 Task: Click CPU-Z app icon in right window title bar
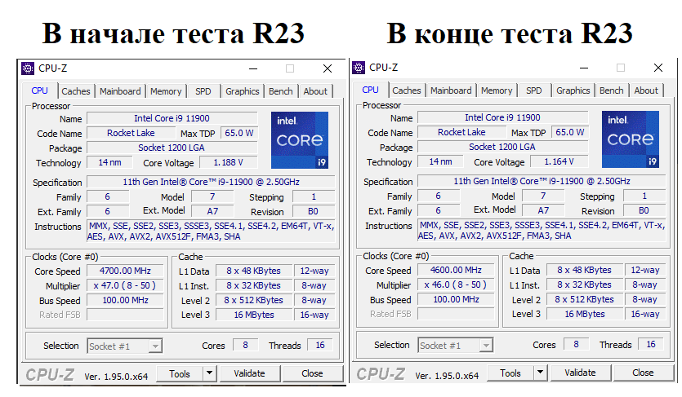click(359, 67)
